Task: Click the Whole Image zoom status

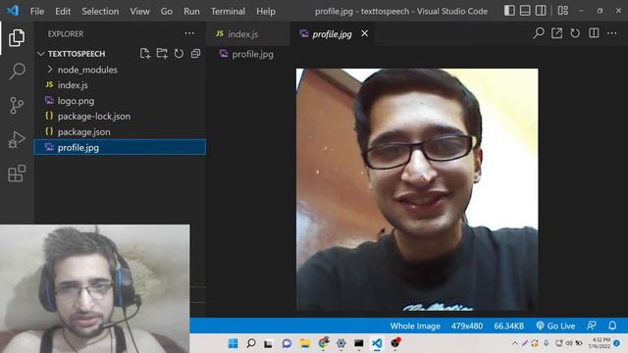Action: tap(415, 326)
